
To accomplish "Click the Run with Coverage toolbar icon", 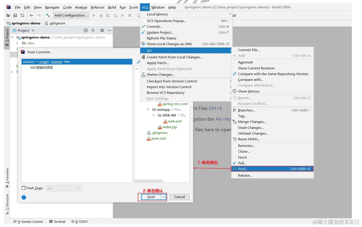I will (108, 15).
